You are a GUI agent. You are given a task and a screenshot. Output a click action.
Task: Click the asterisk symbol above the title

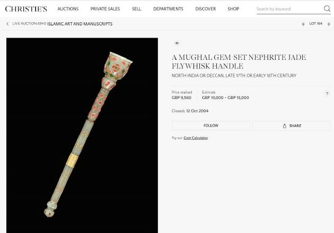coord(177,43)
